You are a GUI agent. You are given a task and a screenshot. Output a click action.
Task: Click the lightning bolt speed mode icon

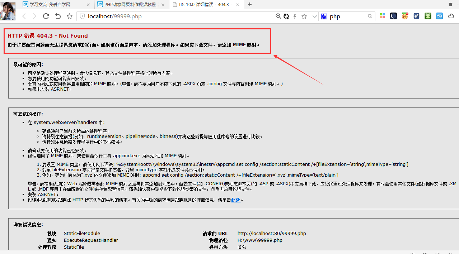click(x=295, y=16)
